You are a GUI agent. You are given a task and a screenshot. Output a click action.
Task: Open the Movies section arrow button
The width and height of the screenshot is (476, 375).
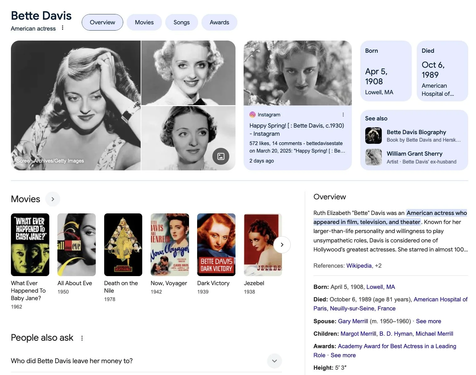53,199
